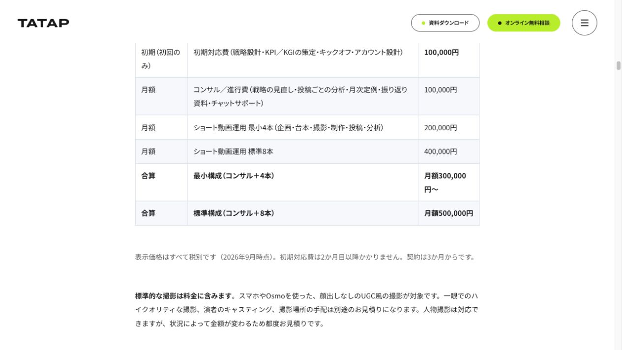Click the オンライン無料相談 button

coord(524,23)
